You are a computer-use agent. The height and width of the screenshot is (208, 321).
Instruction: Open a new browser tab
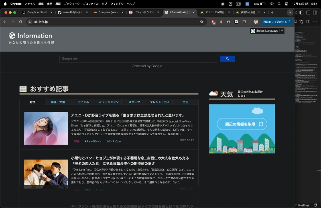pos(272,12)
